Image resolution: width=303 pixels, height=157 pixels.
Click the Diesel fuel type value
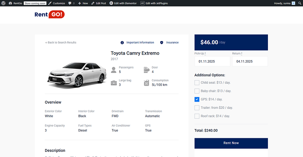point(83,130)
